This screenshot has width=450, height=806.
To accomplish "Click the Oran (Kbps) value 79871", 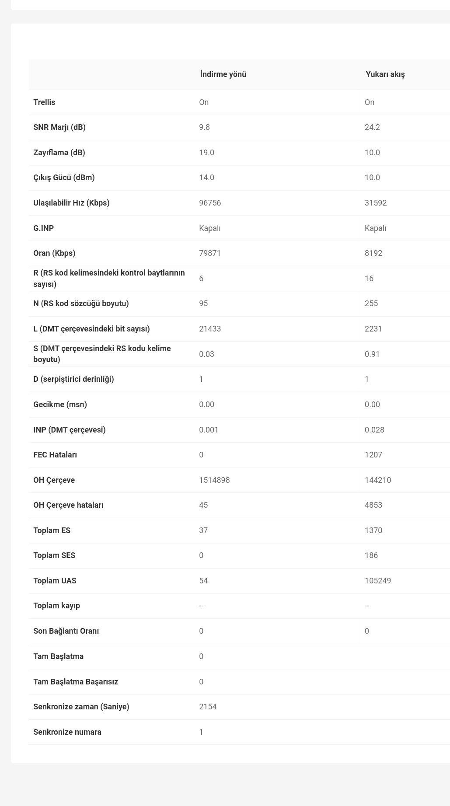I will tap(210, 253).
